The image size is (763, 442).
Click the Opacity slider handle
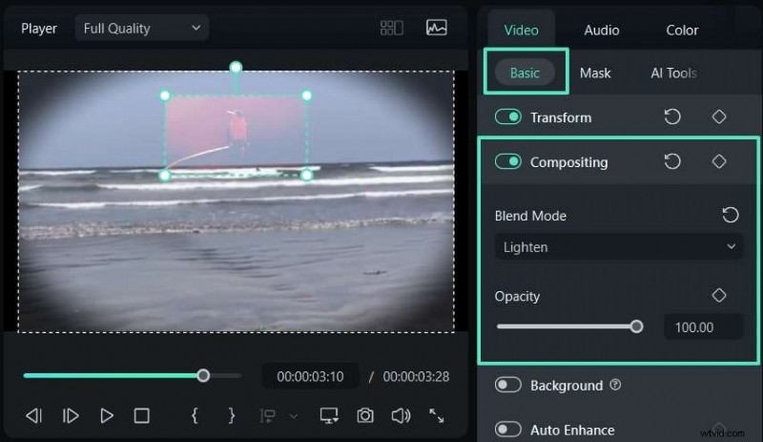click(636, 326)
